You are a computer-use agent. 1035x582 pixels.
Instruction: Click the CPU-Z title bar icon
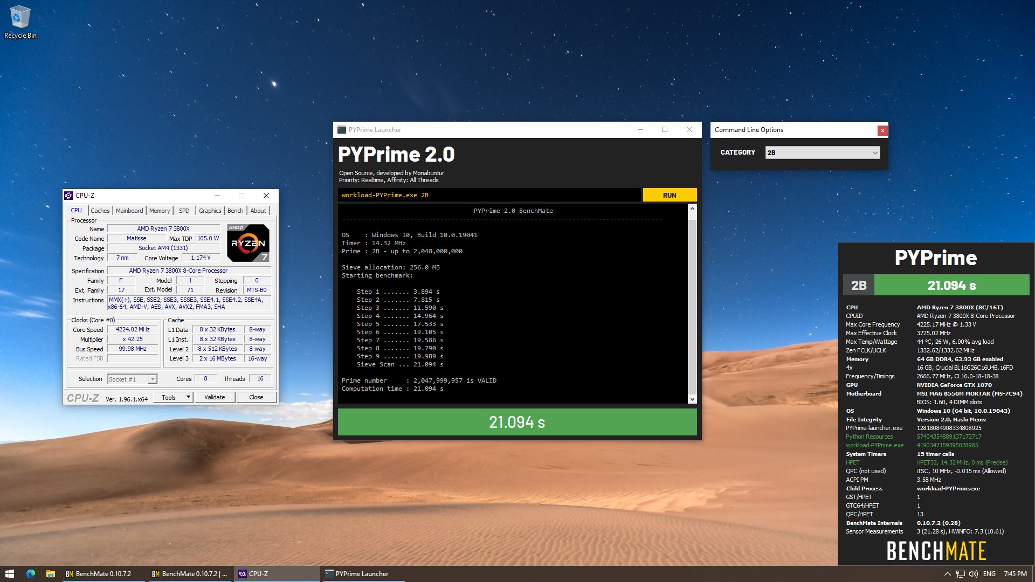tap(68, 196)
